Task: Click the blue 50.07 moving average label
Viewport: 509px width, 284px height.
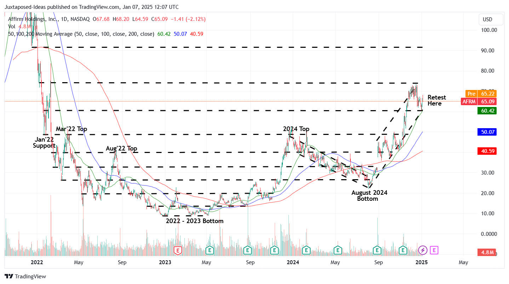Action: pos(487,132)
